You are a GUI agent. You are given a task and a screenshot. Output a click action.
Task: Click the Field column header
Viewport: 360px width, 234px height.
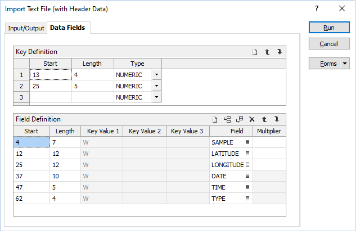pos(231,131)
